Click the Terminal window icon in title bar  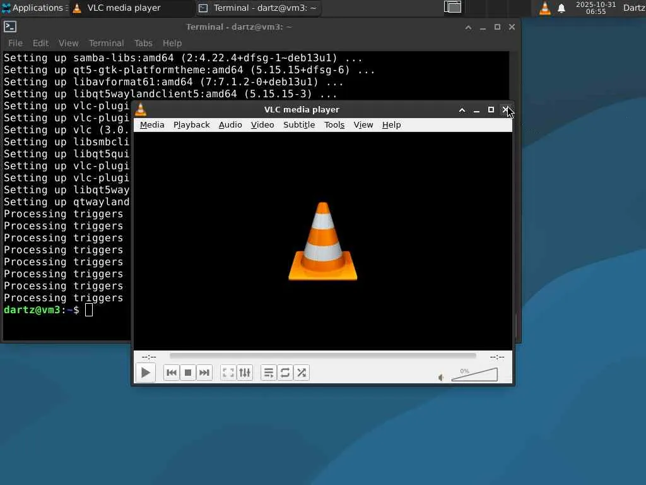point(10,27)
